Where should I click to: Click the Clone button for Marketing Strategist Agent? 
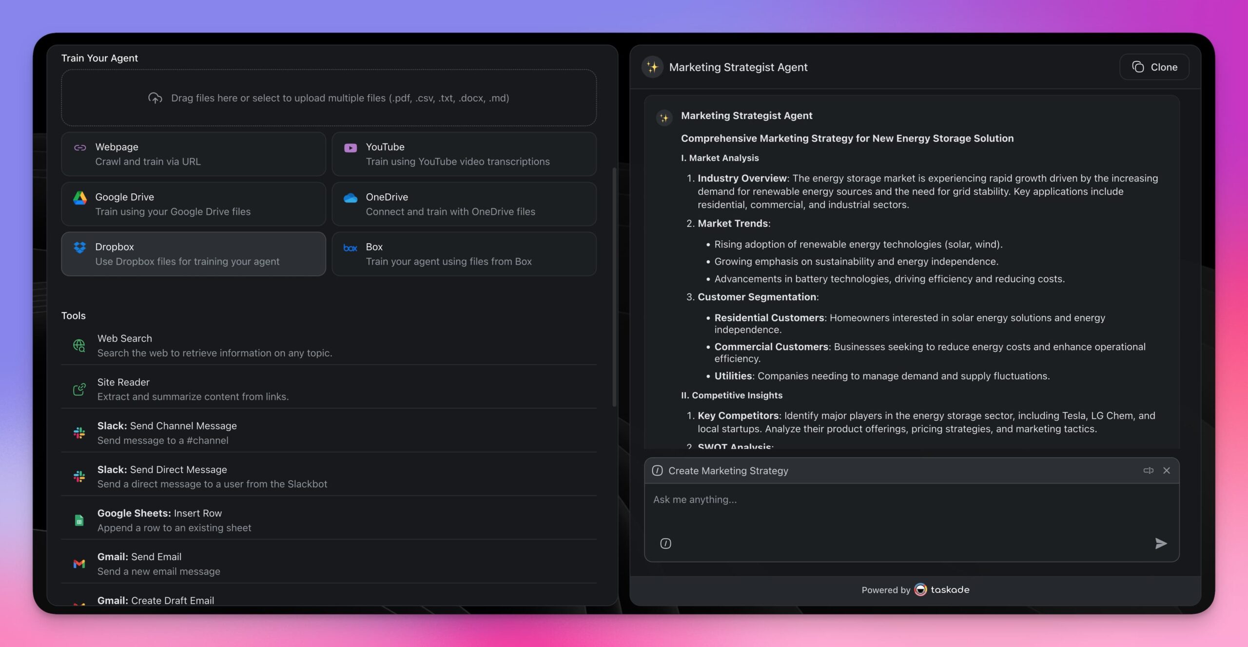coord(1155,67)
